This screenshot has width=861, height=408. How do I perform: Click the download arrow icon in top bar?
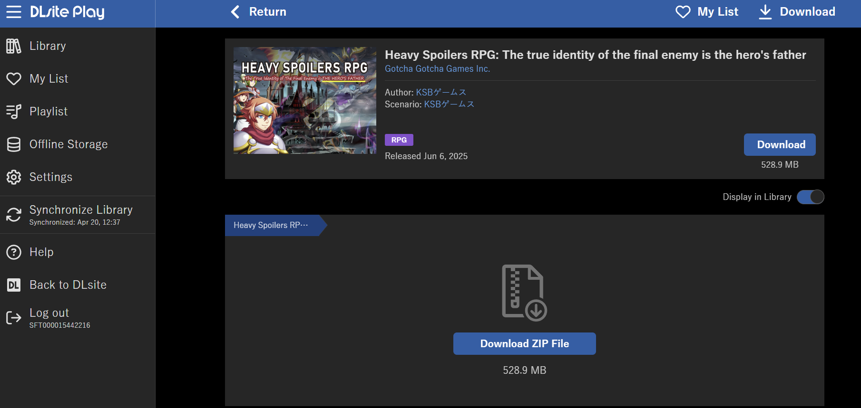765,12
